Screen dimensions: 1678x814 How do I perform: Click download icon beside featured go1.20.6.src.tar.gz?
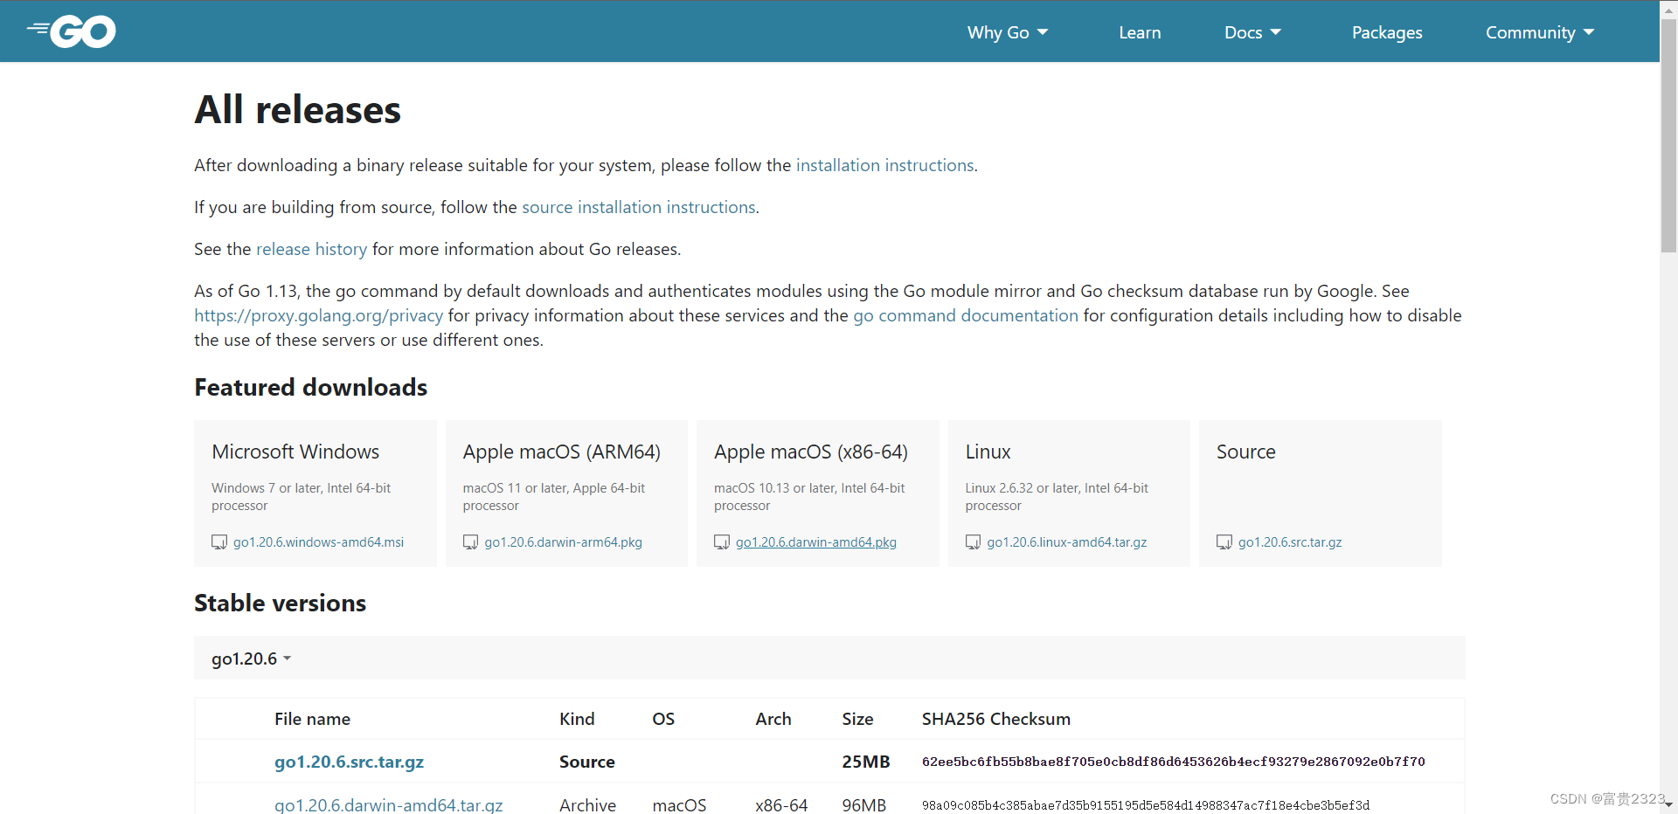tap(1224, 542)
